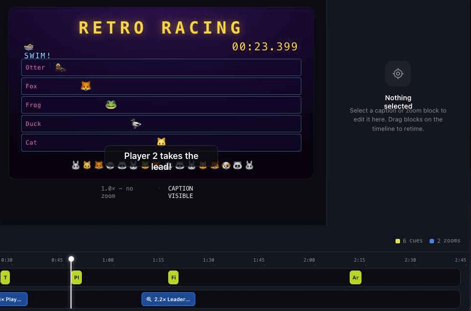Click the dog emoji in the spectator row

pyautogui.click(x=226, y=165)
